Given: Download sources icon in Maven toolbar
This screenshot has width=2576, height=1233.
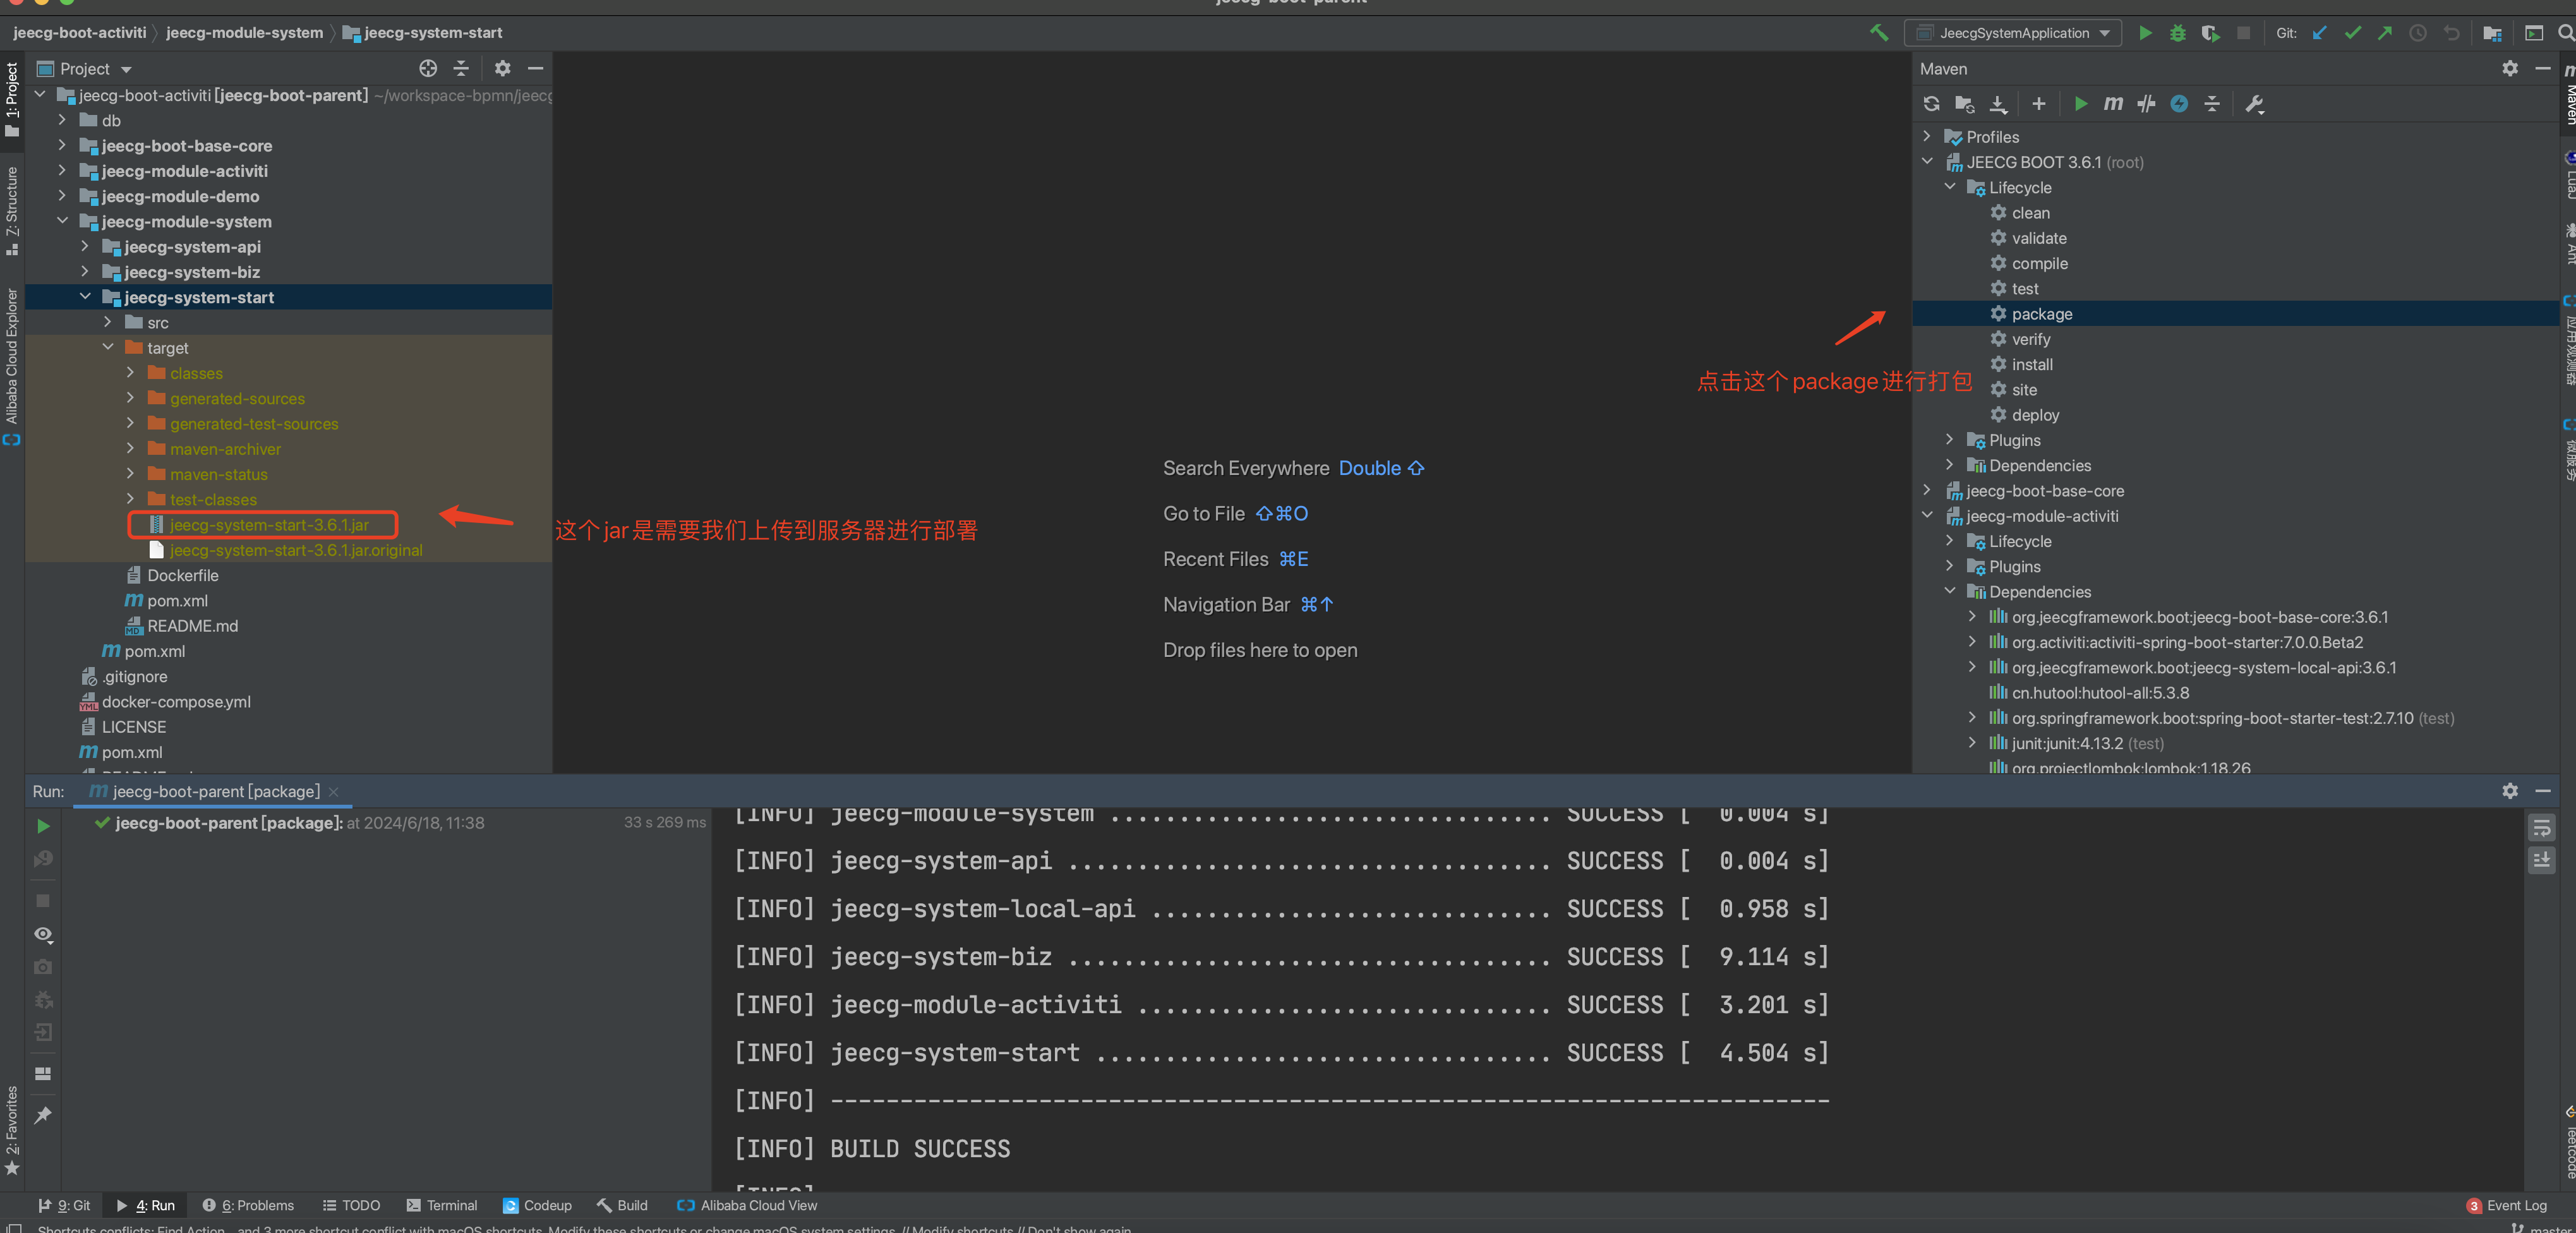Looking at the screenshot, I should click(x=1998, y=104).
